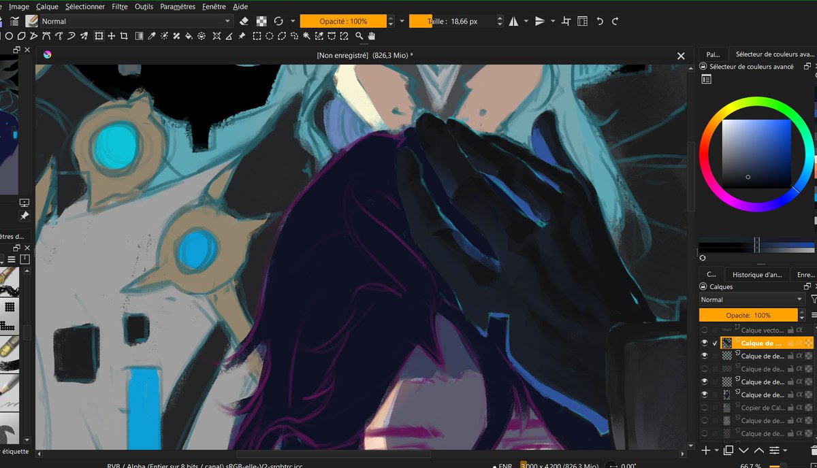Select the Elliptical Selection tool

click(x=270, y=36)
